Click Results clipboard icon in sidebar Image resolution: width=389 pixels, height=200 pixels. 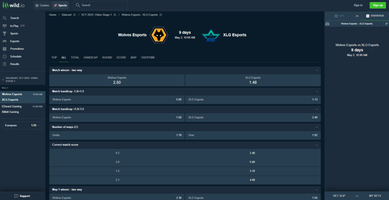5,64
